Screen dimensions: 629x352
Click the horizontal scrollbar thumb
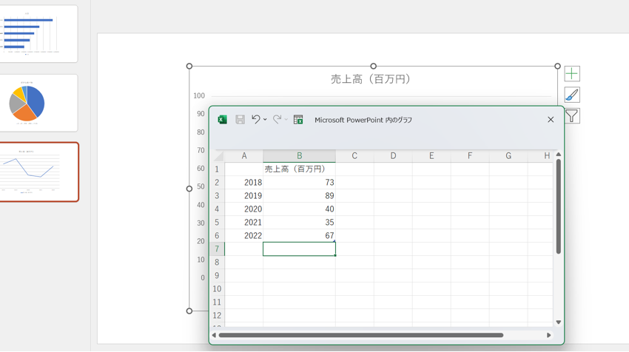(361, 335)
